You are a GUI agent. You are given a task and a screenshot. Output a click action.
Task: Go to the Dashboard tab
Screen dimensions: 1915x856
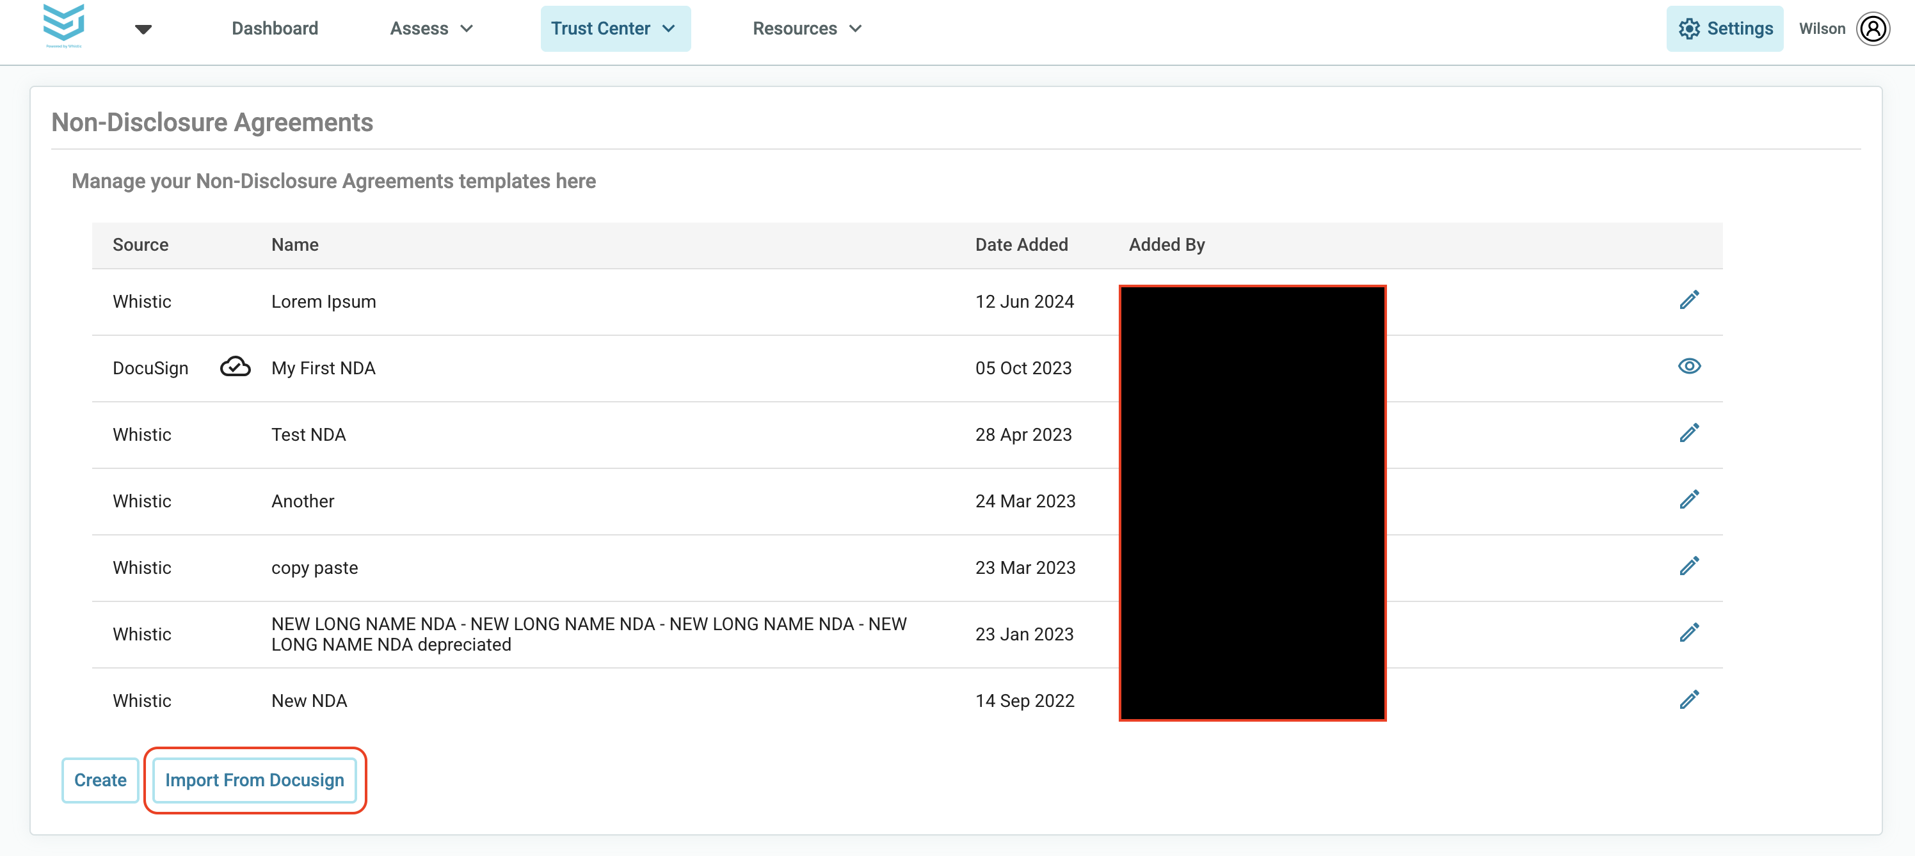pyautogui.click(x=275, y=28)
